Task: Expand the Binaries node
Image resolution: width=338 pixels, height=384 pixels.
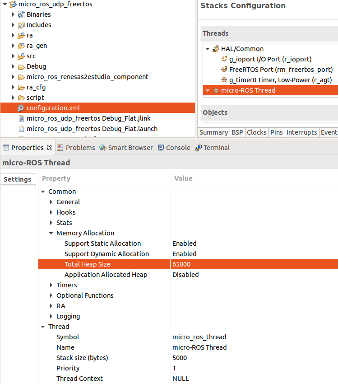Action: click(13, 14)
